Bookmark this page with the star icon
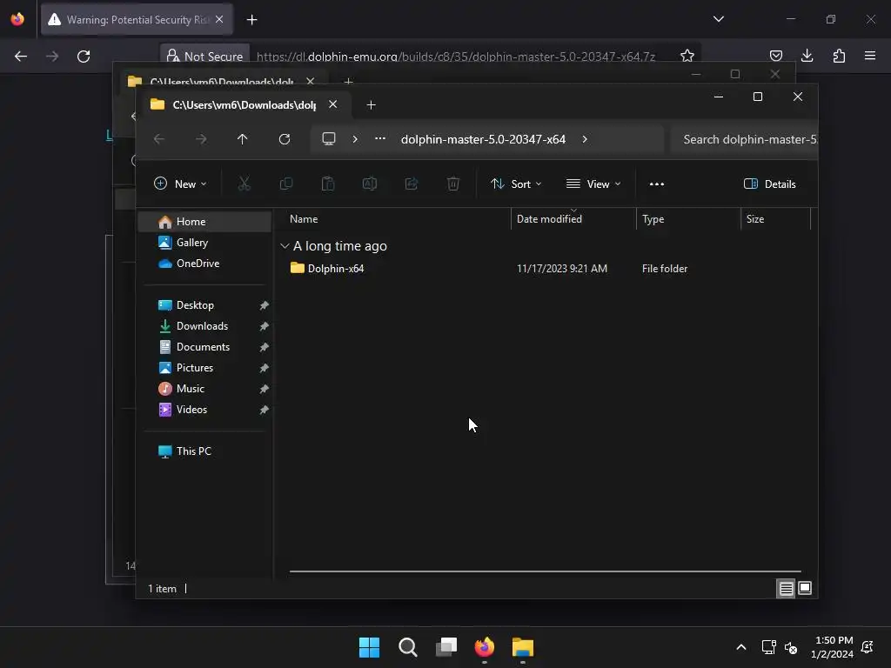Image resolution: width=891 pixels, height=668 pixels. [x=687, y=56]
